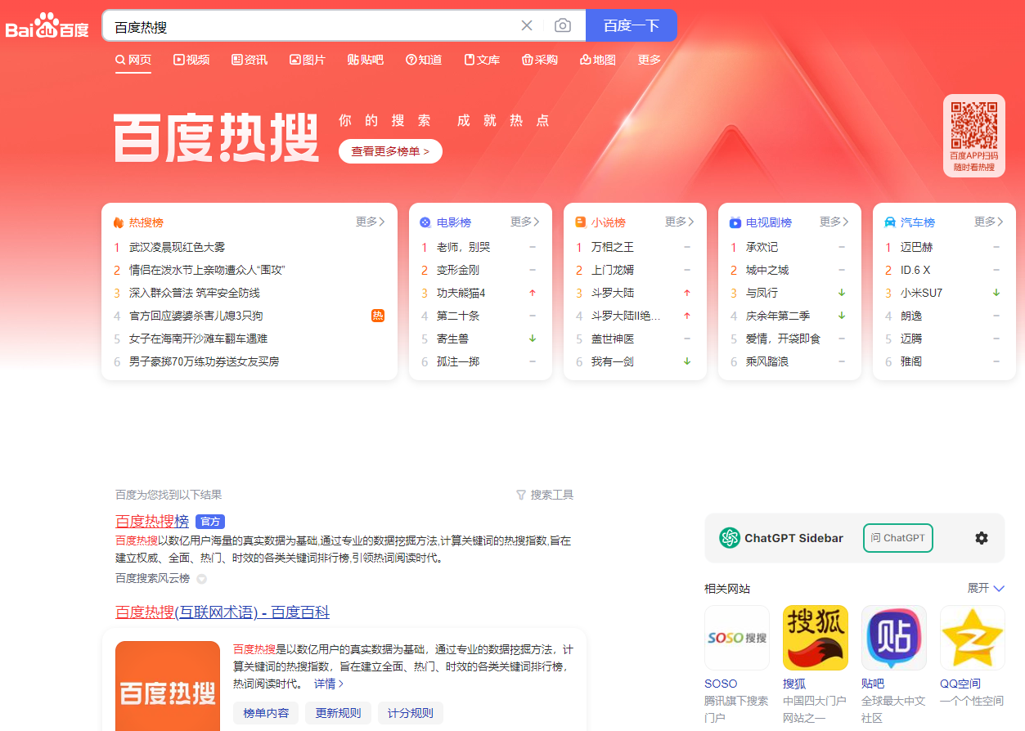Image resolution: width=1025 pixels, height=731 pixels.
Task: Clear the search box with the X icon
Action: 527,25
